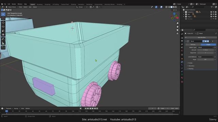218x122 pixels.
Task: Switch to the Modeling workspace tab
Action: coord(40,4)
